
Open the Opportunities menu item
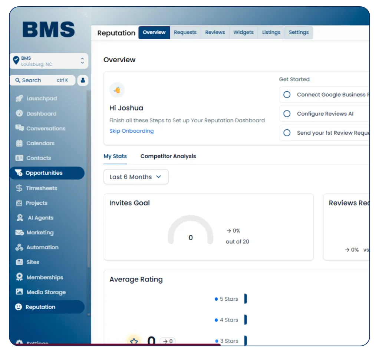point(47,173)
